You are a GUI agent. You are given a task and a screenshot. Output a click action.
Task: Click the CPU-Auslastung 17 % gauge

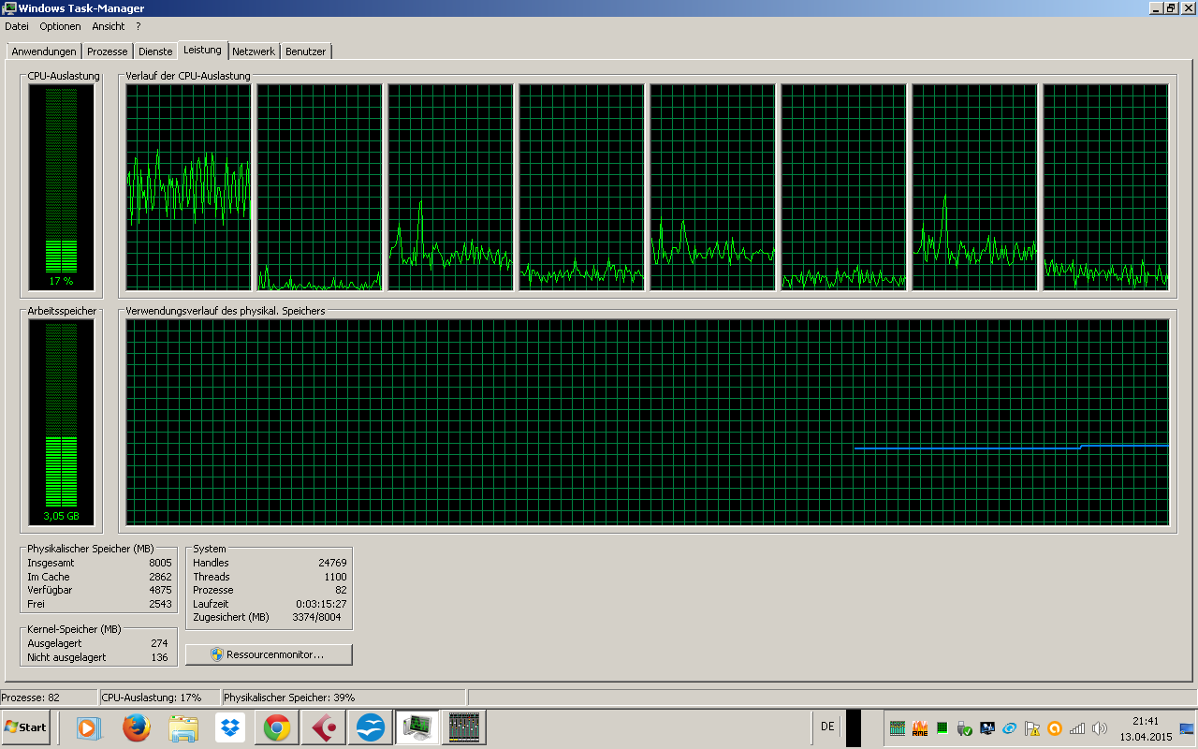61,186
